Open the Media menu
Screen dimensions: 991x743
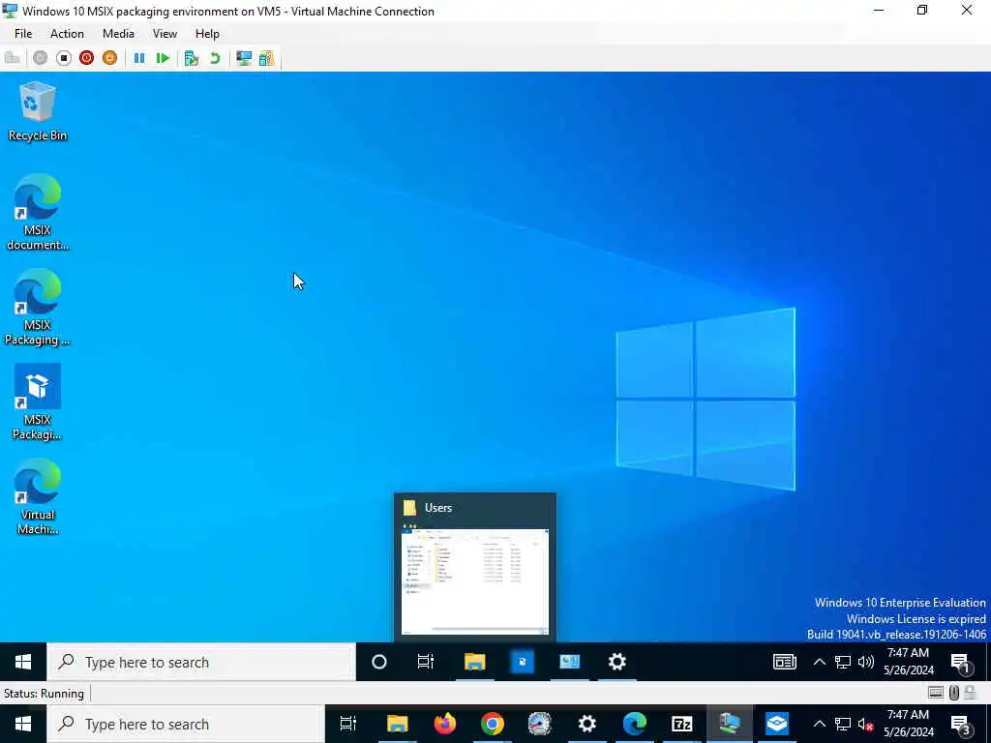pyautogui.click(x=118, y=34)
